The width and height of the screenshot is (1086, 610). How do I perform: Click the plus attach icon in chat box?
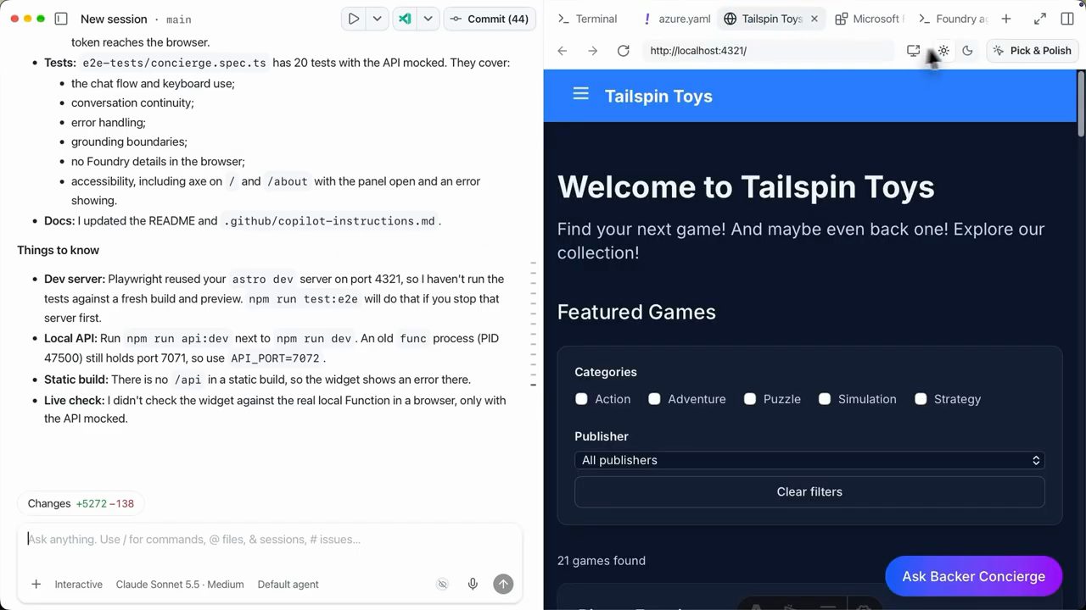click(x=36, y=584)
